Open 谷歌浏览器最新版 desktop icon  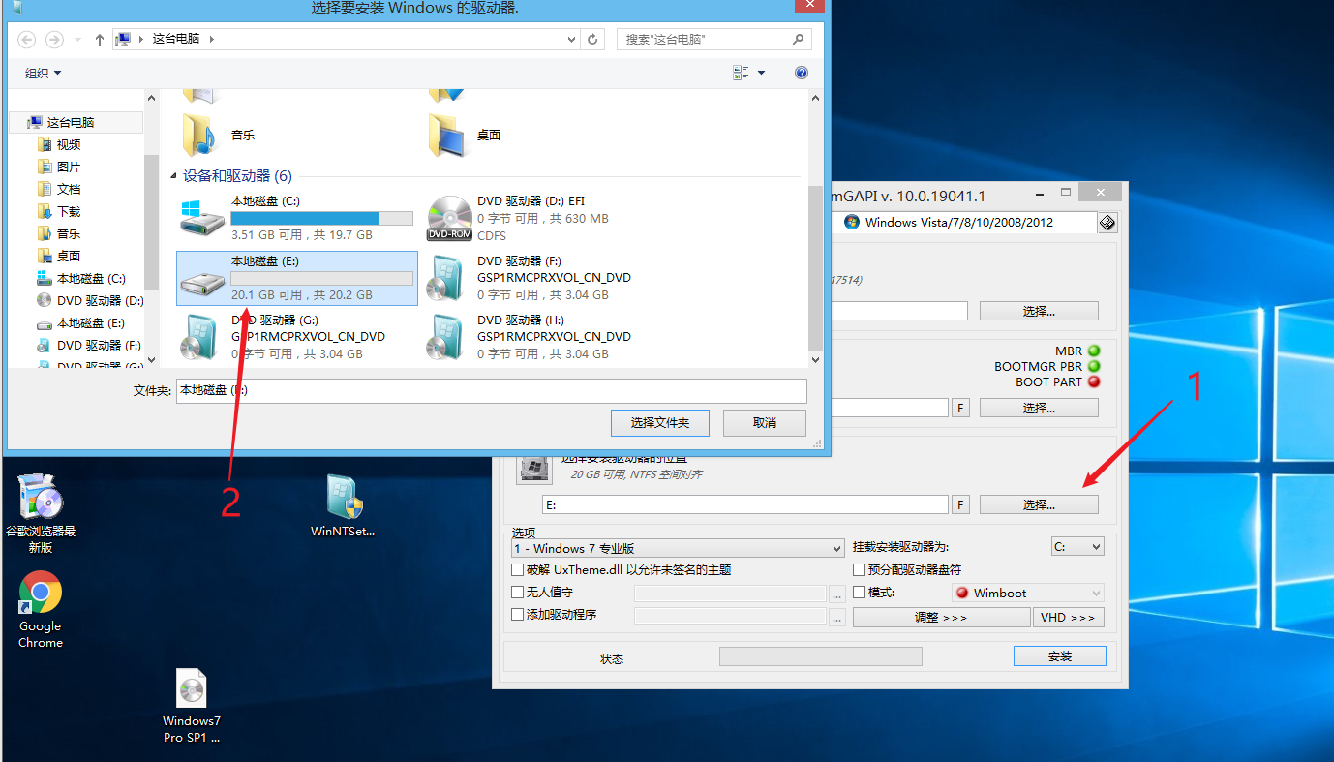[41, 514]
